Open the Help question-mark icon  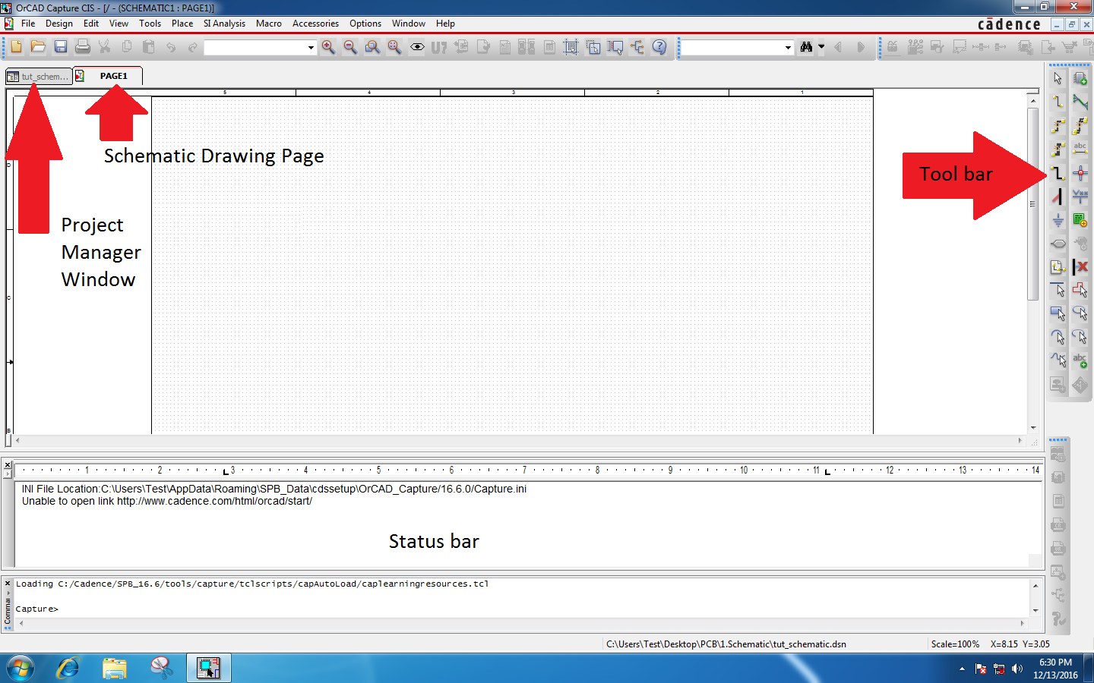point(659,47)
